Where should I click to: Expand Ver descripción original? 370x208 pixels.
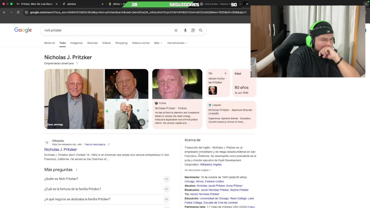coord(198,170)
